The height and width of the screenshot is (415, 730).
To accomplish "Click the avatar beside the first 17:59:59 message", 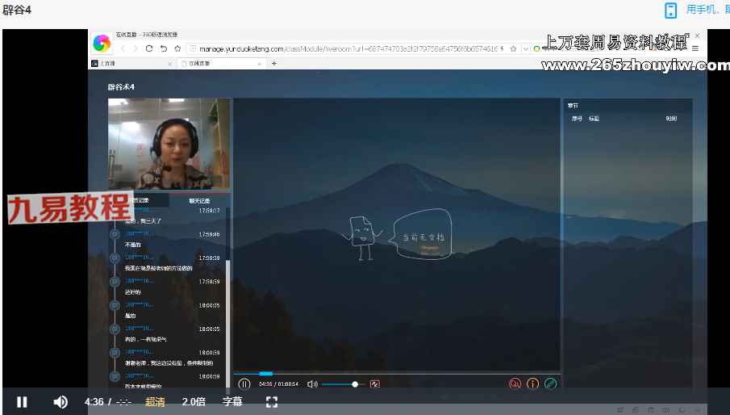I will [x=115, y=258].
